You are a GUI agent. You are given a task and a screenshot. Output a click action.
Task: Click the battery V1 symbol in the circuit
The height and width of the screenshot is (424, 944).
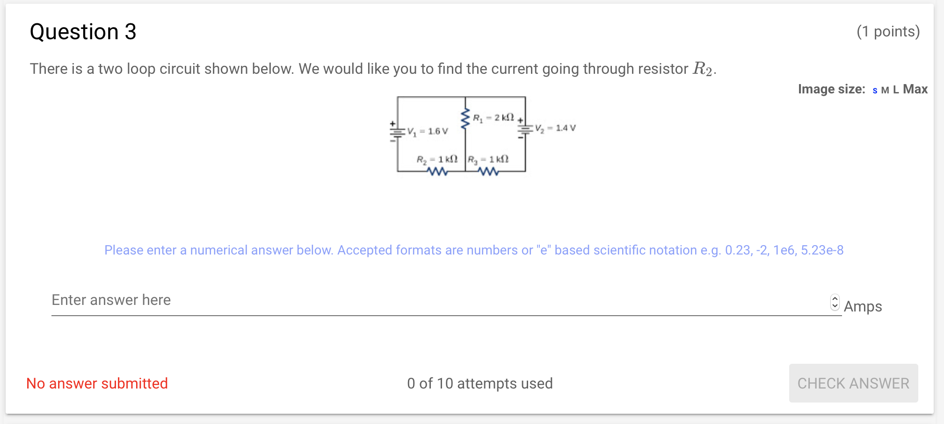[x=397, y=131]
